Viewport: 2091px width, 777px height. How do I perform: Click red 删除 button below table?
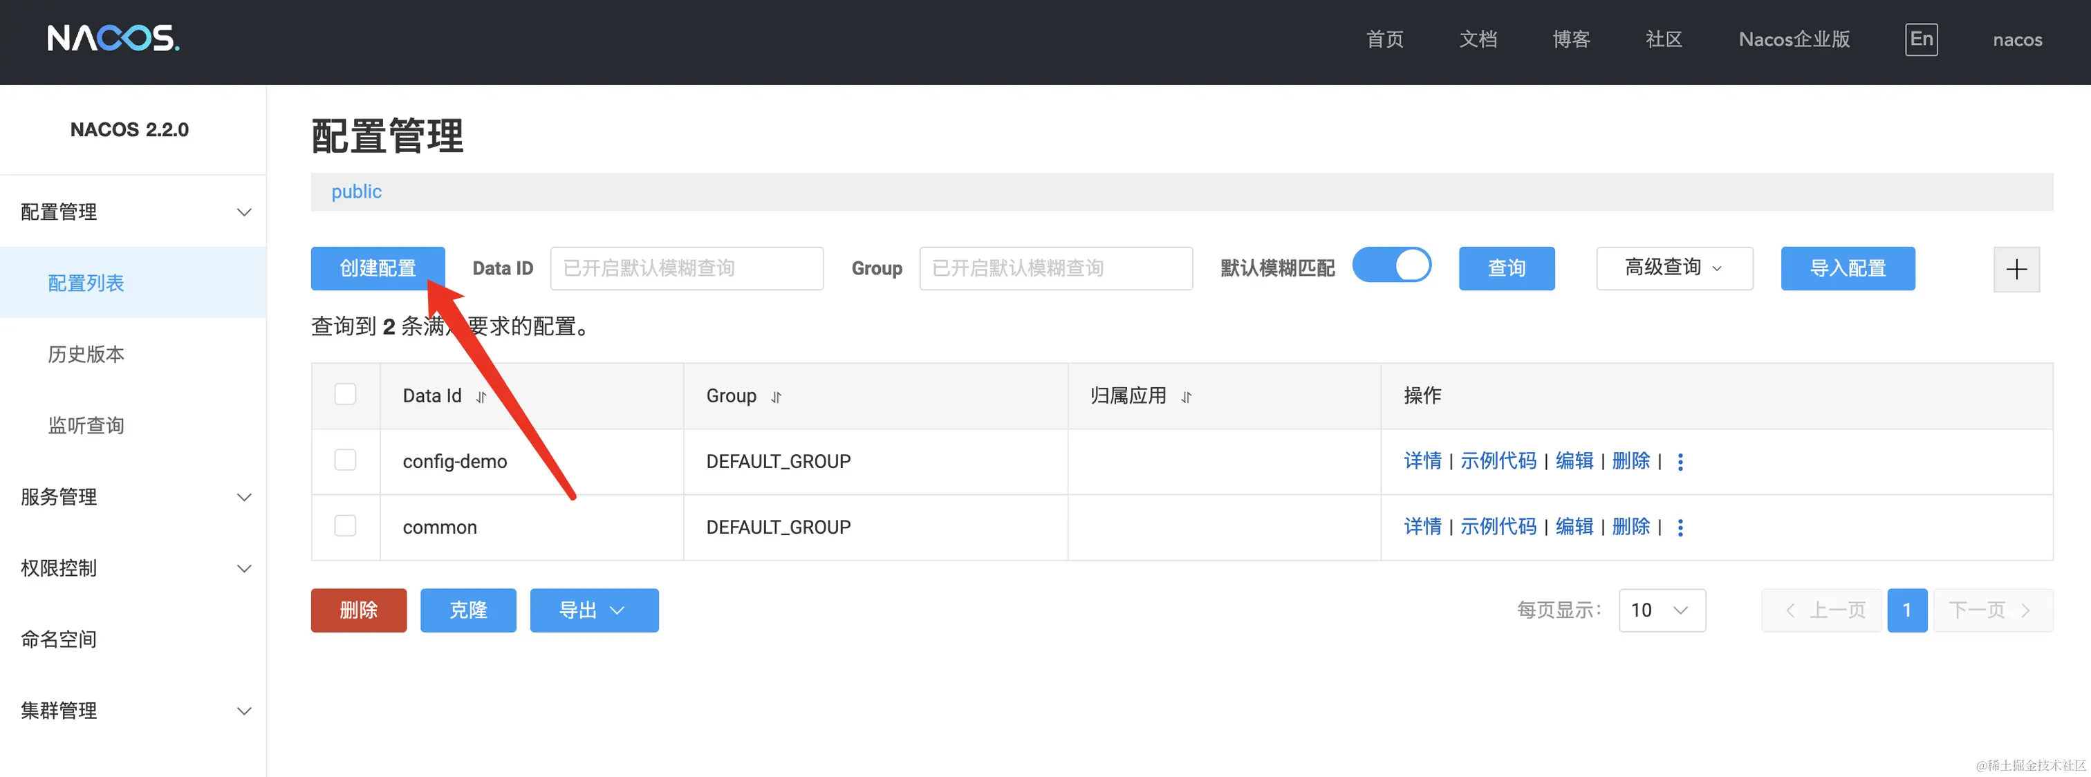pyautogui.click(x=358, y=610)
